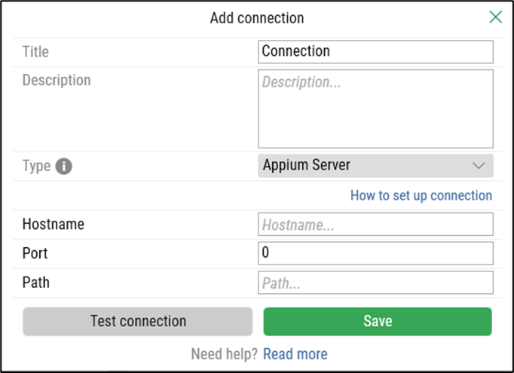The image size is (514, 373).
Task: Click the Title label text
Action: pos(35,52)
